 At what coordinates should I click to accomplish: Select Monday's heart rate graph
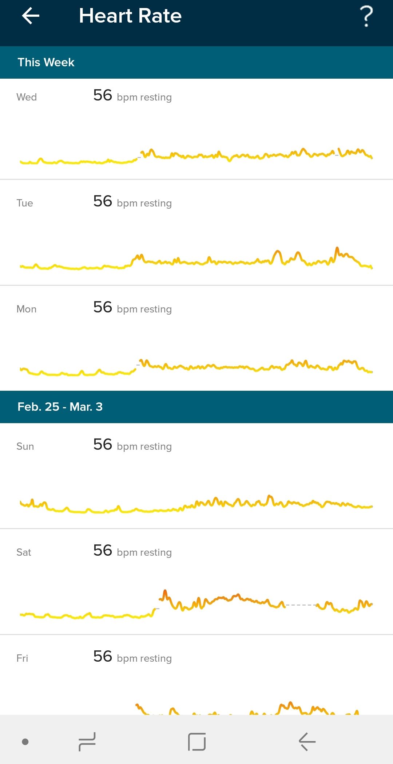point(196,367)
